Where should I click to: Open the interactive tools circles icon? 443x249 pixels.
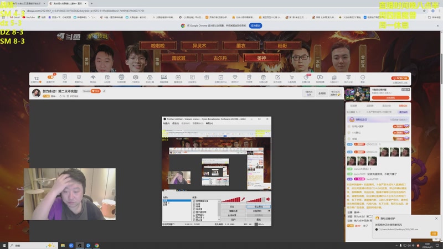(150, 77)
